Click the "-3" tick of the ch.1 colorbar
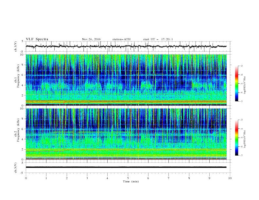The width and height of the screenshot is (259, 200). pyautogui.click(x=241, y=66)
